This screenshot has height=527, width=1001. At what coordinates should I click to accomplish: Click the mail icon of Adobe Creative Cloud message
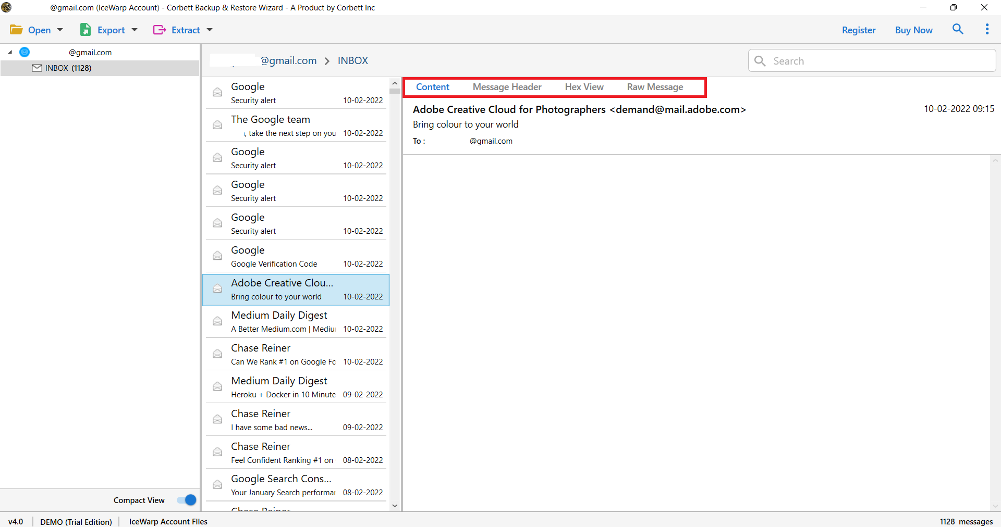217,288
